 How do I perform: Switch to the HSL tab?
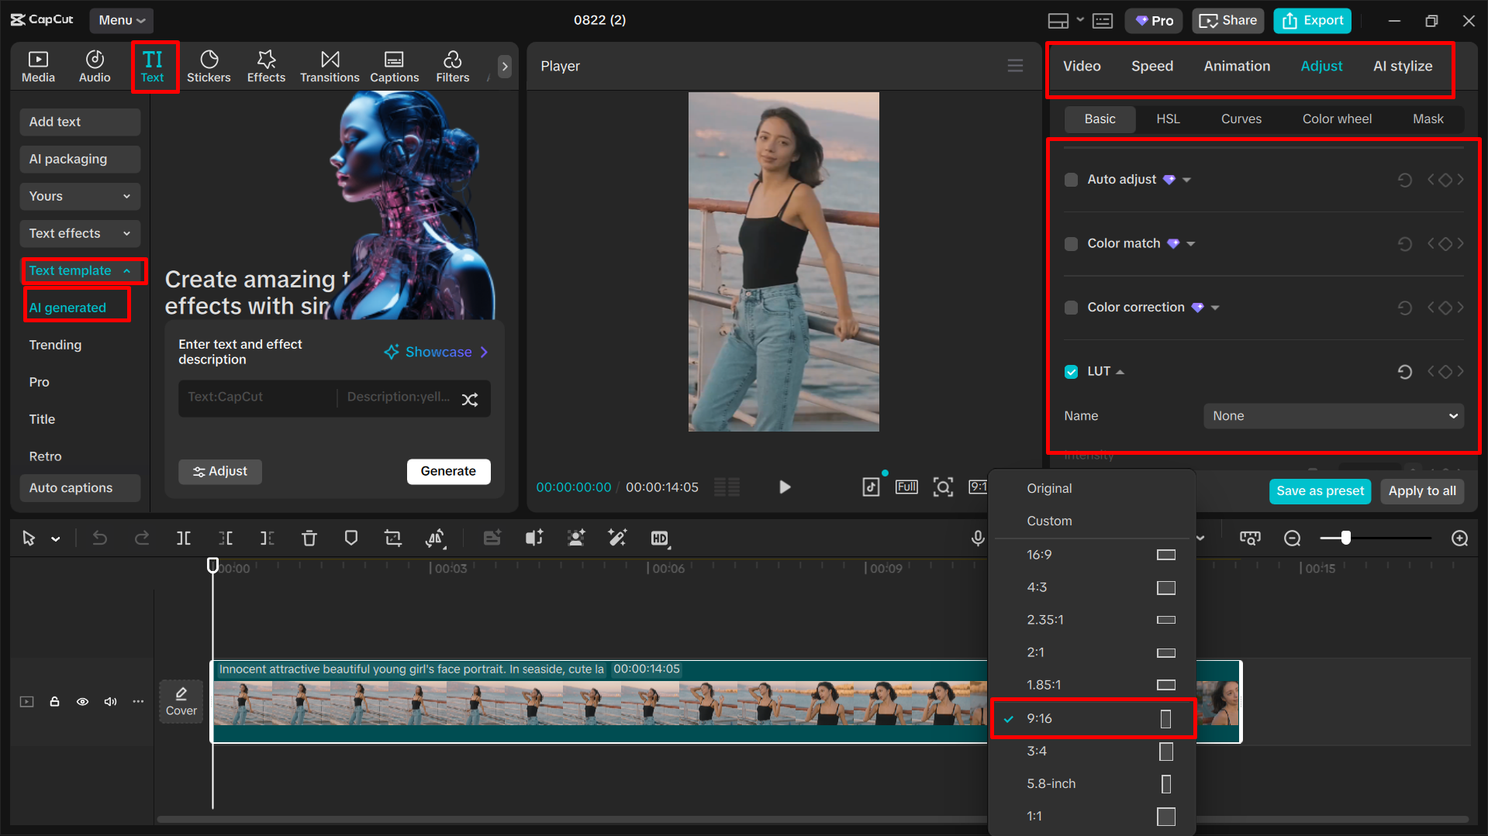(1168, 119)
